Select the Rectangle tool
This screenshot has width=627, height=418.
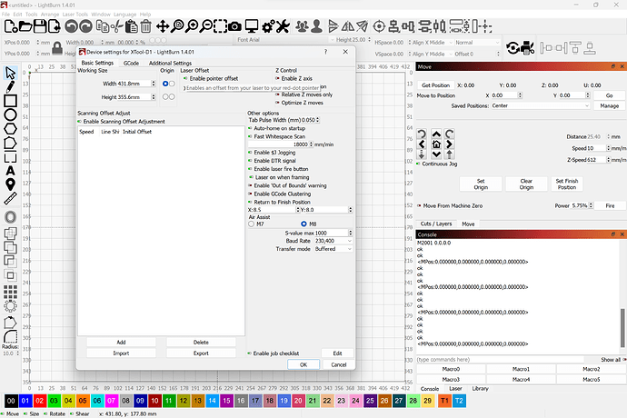10,101
